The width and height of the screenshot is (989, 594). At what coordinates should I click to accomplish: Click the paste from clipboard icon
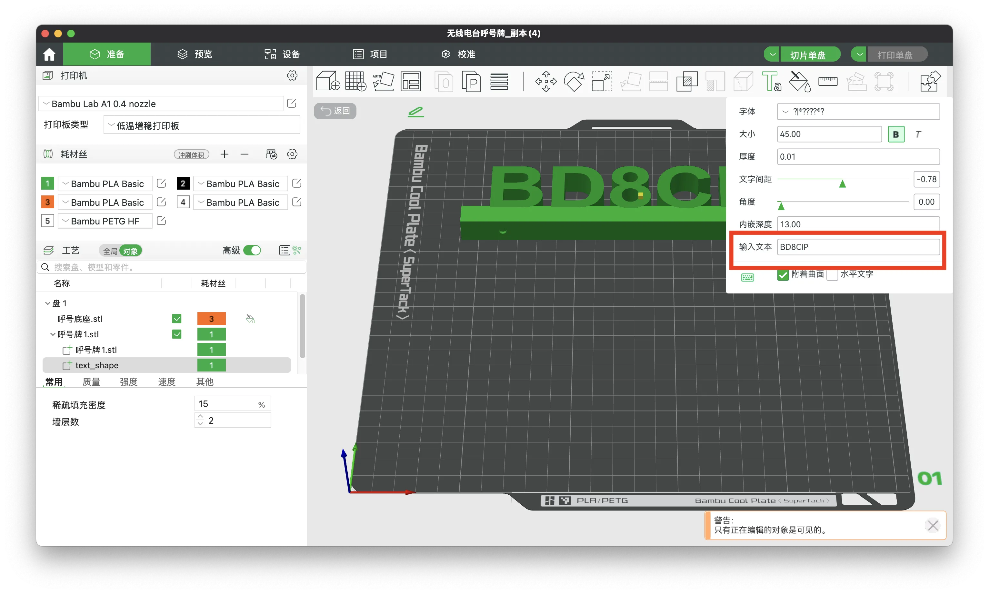point(471,81)
